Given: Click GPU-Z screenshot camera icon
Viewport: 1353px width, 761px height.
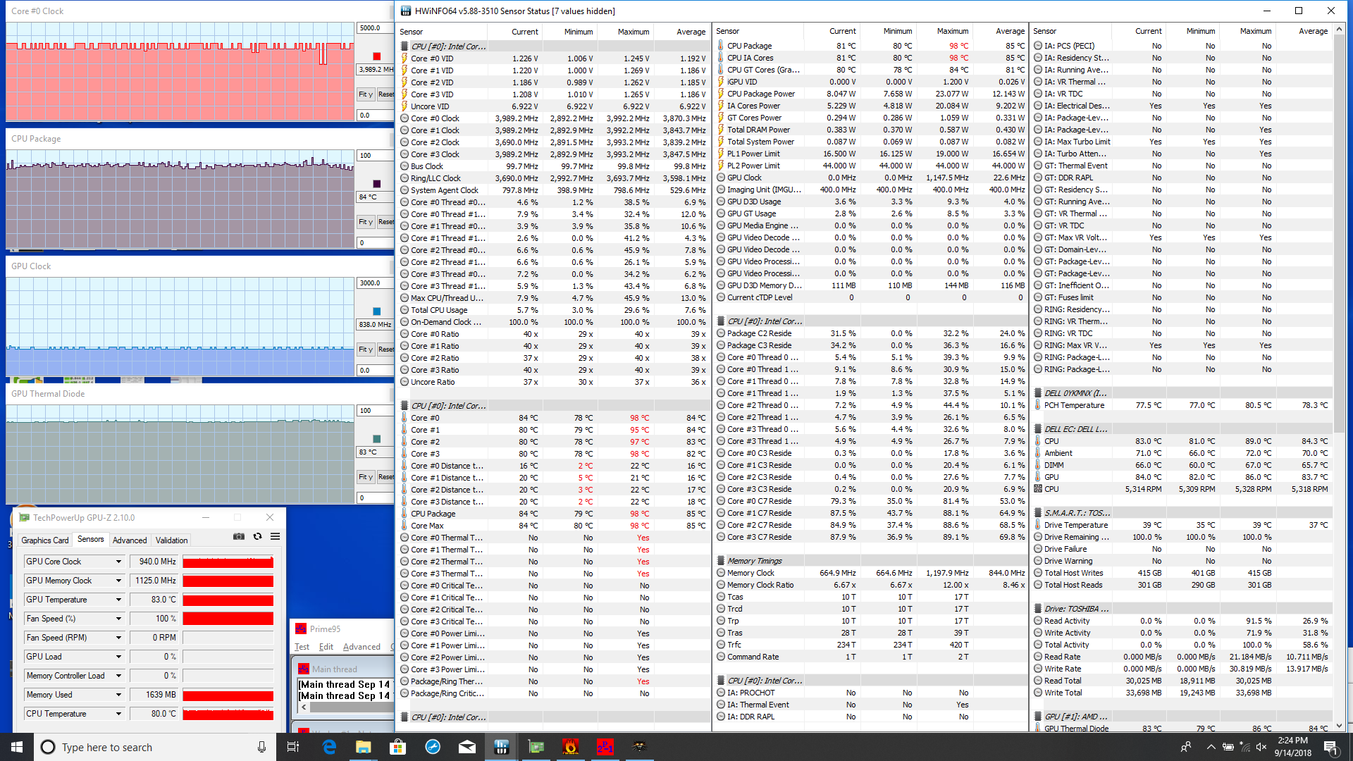Looking at the screenshot, I should pyautogui.click(x=239, y=536).
